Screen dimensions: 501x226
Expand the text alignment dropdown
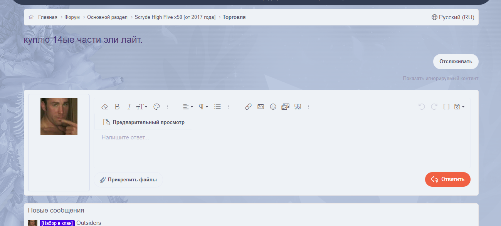[188, 107]
